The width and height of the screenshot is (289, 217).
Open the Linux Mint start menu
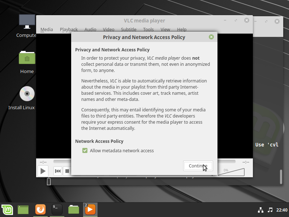tap(7, 210)
